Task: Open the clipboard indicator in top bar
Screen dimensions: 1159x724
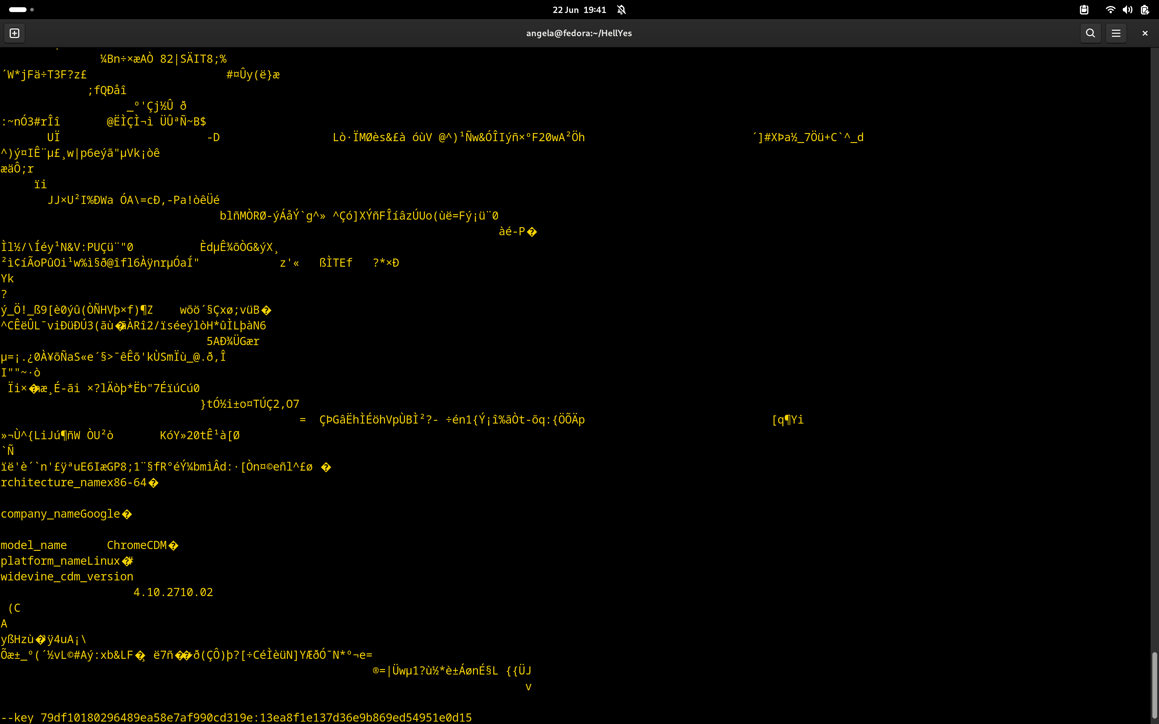Action: (1084, 10)
